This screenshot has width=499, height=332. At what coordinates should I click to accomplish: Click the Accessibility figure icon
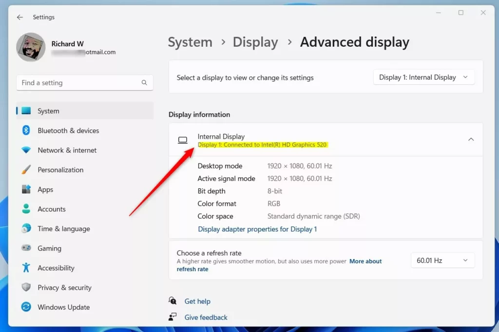26,268
